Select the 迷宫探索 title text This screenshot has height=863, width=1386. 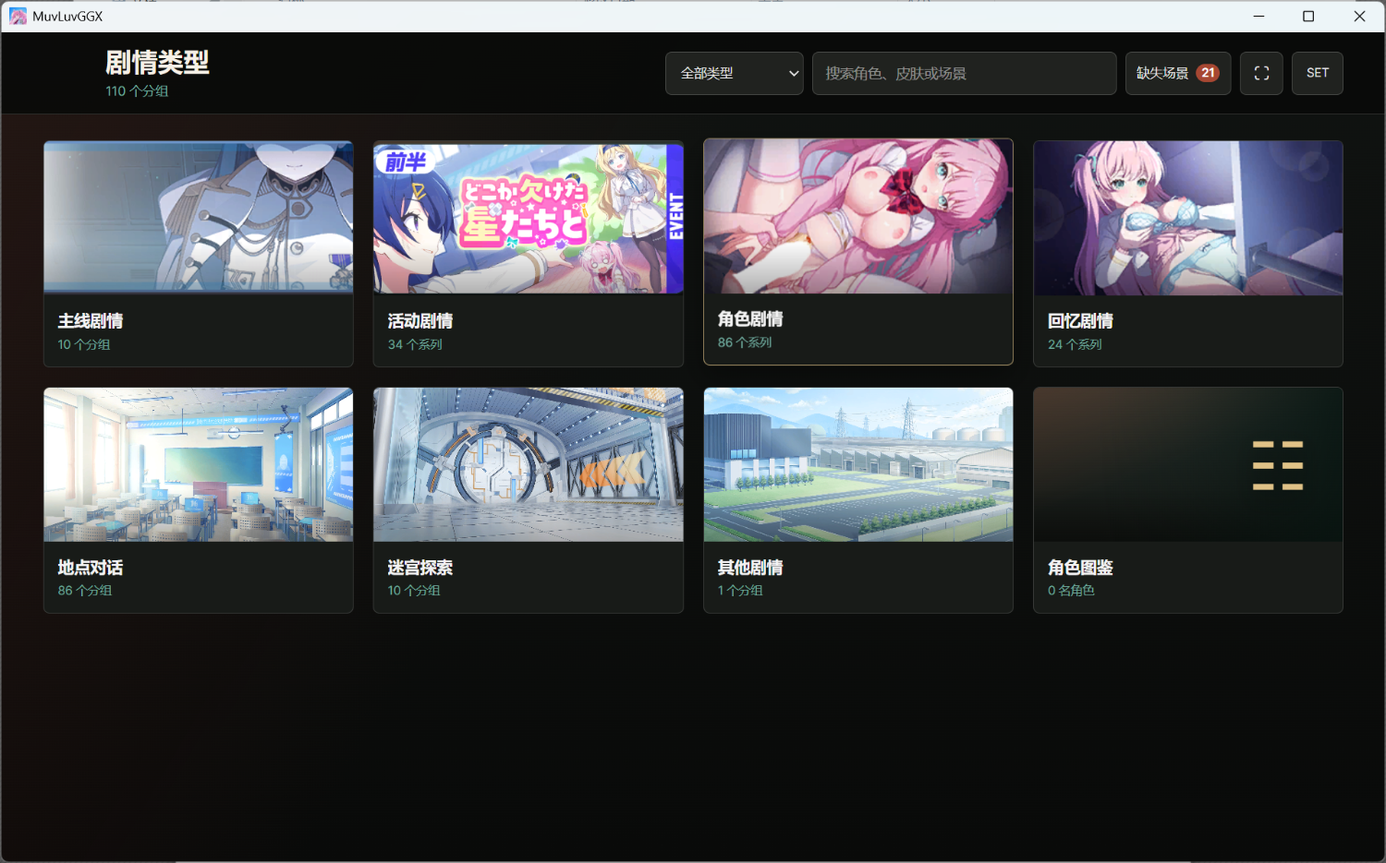click(420, 568)
